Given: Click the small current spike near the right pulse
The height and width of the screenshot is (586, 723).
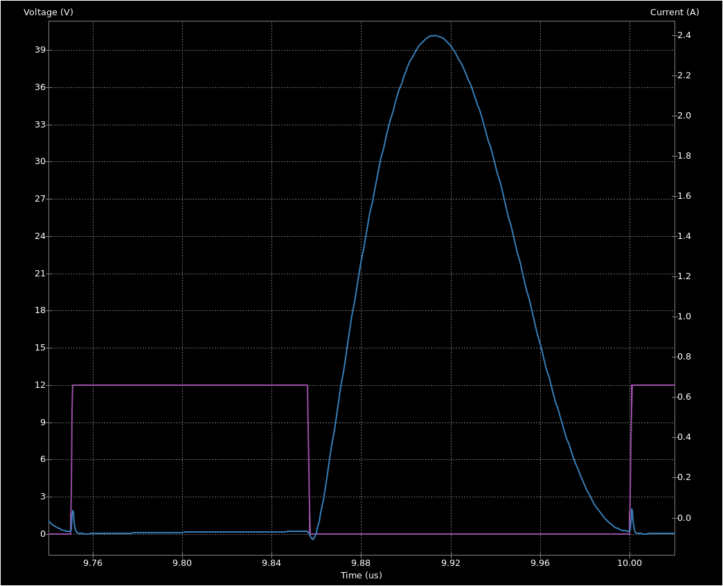Looking at the screenshot, I should tap(631, 510).
